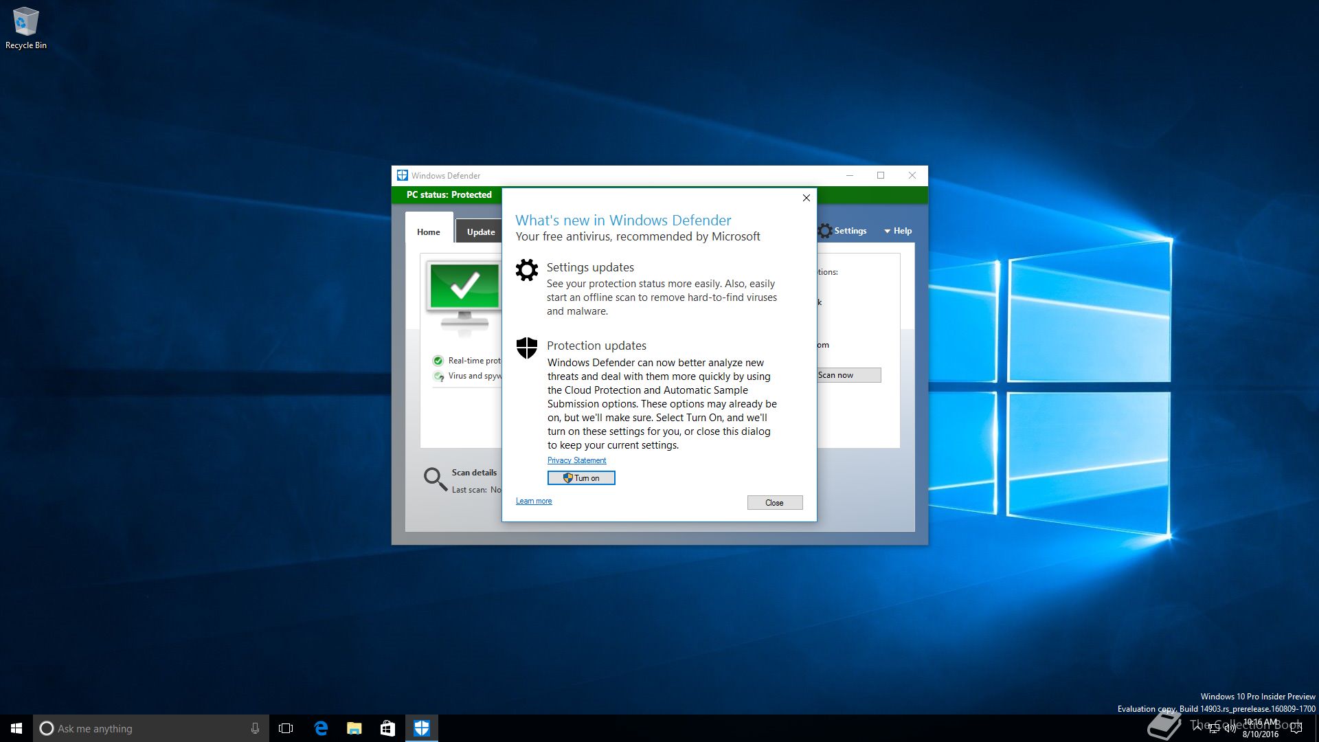Screen dimensions: 1319x742
Task: Expand the Help dropdown menu
Action: point(898,231)
